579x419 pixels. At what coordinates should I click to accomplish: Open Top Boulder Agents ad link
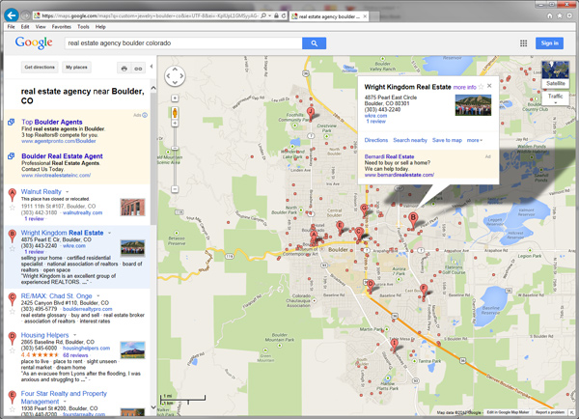(x=52, y=122)
